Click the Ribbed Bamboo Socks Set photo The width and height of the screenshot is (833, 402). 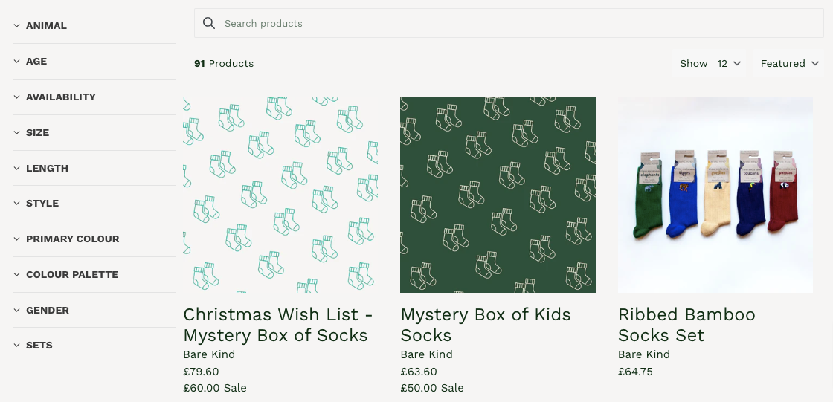tap(715, 195)
